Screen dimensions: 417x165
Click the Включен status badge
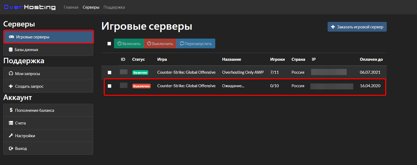click(x=140, y=72)
